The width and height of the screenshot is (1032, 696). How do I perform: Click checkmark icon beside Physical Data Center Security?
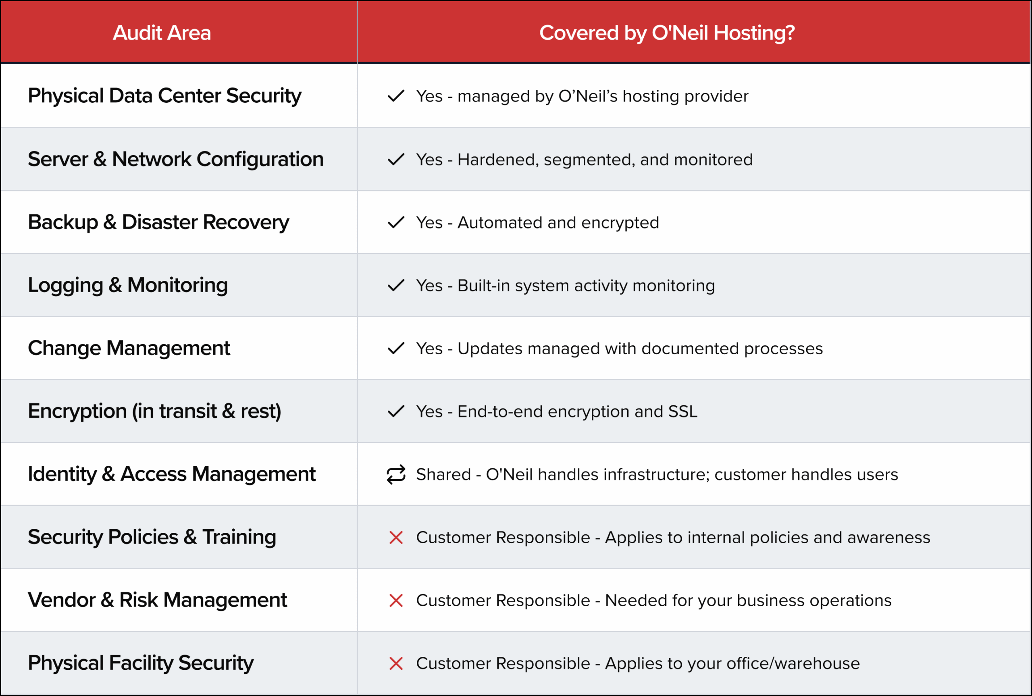tap(395, 96)
